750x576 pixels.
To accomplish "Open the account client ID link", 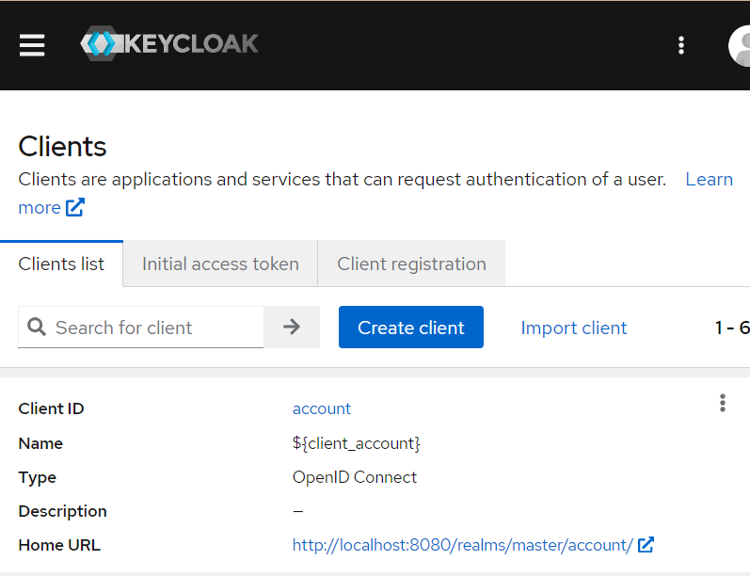I will click(x=322, y=408).
